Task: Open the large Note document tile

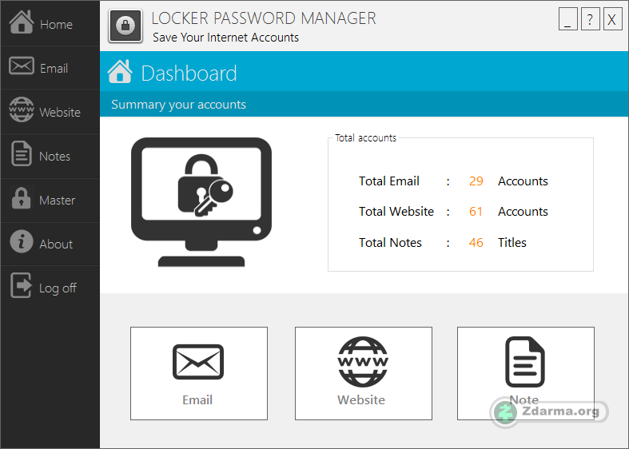Action: [526, 373]
